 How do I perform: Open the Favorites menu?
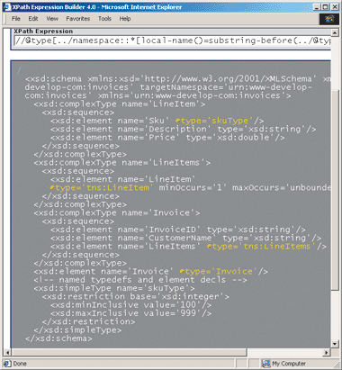[x=78, y=19]
